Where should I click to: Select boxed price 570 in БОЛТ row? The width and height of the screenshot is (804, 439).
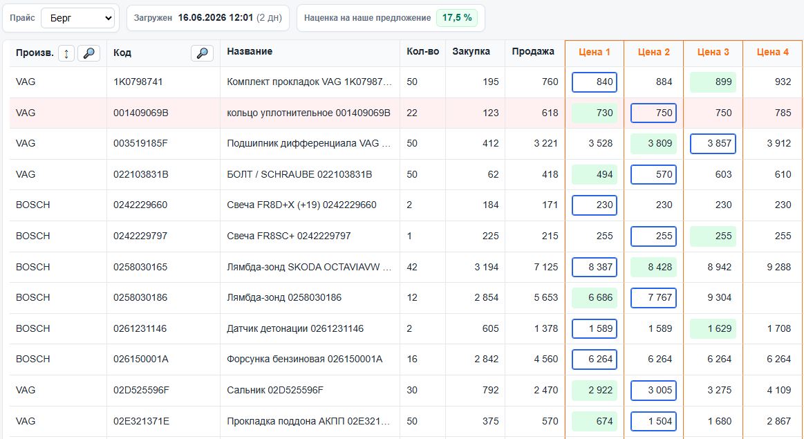654,174
